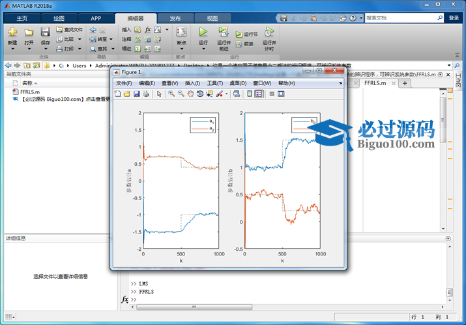Select Zoom In tool in Figure 1
The height and width of the screenshot is (325, 466).
click(171, 94)
